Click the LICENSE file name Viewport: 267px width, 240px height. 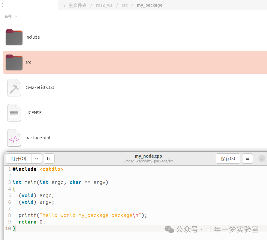[34, 113]
